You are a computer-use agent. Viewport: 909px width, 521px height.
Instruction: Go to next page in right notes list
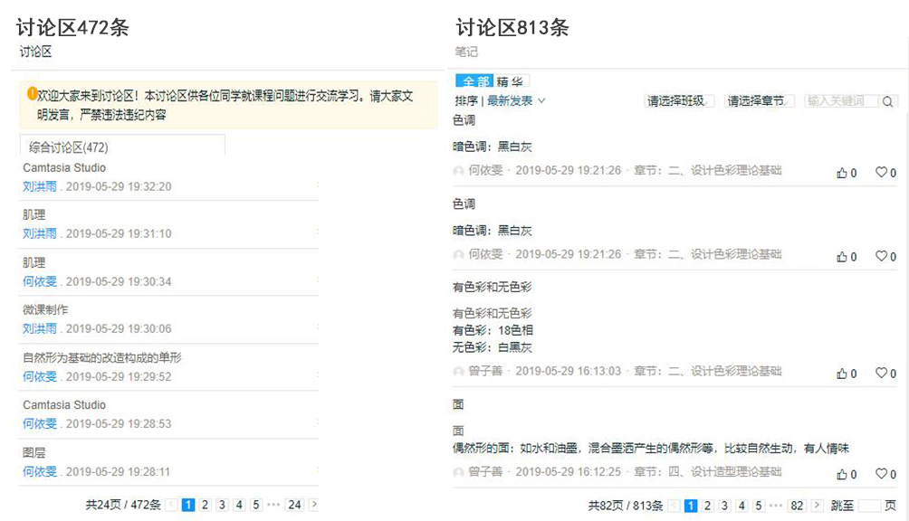[x=817, y=506]
